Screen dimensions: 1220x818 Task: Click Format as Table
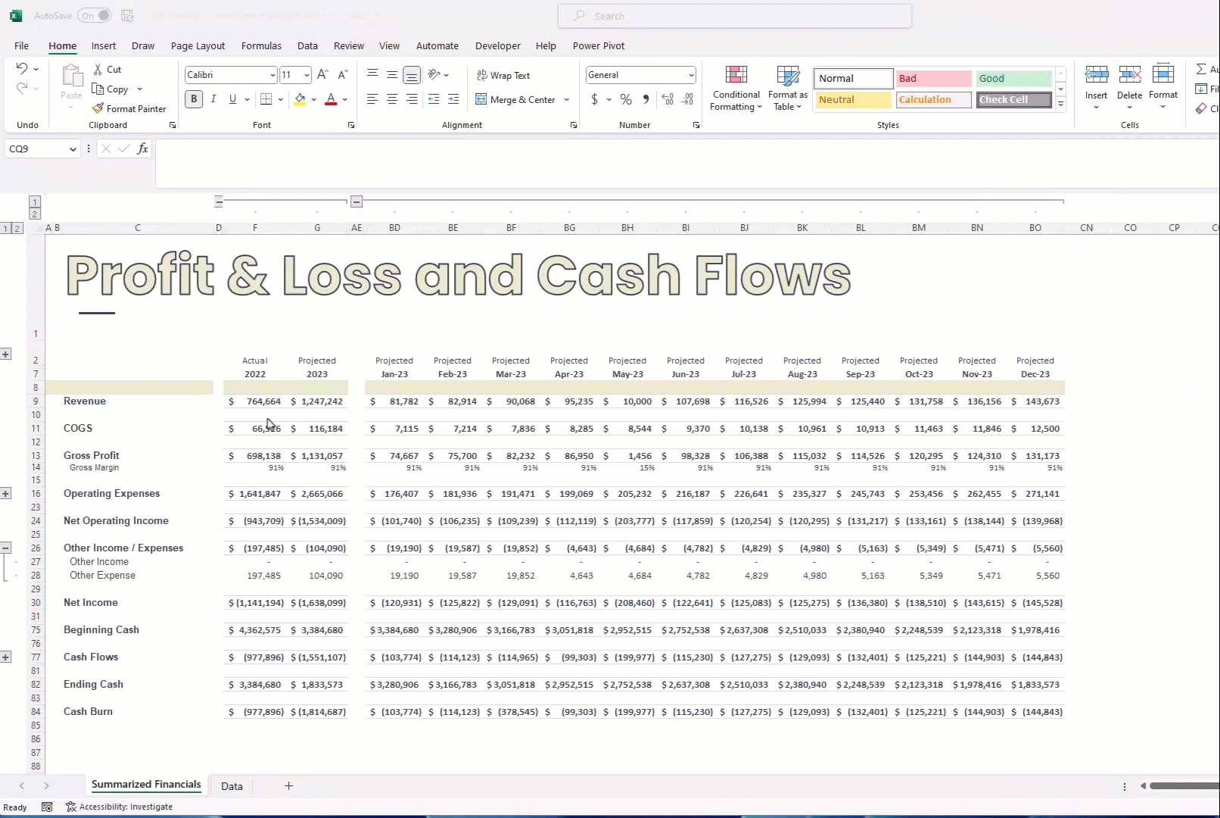click(787, 87)
